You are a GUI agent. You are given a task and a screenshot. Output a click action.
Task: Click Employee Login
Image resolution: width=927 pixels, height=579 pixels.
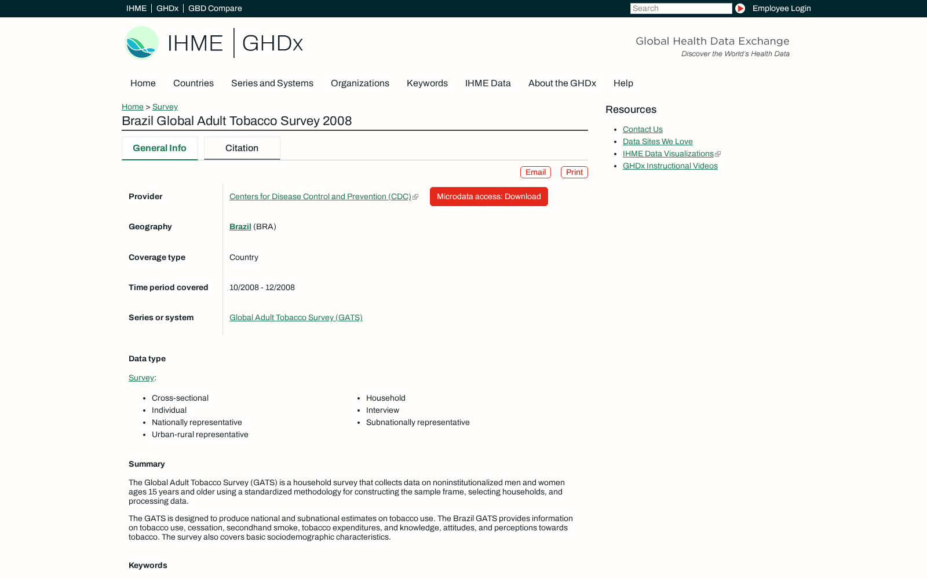782,9
